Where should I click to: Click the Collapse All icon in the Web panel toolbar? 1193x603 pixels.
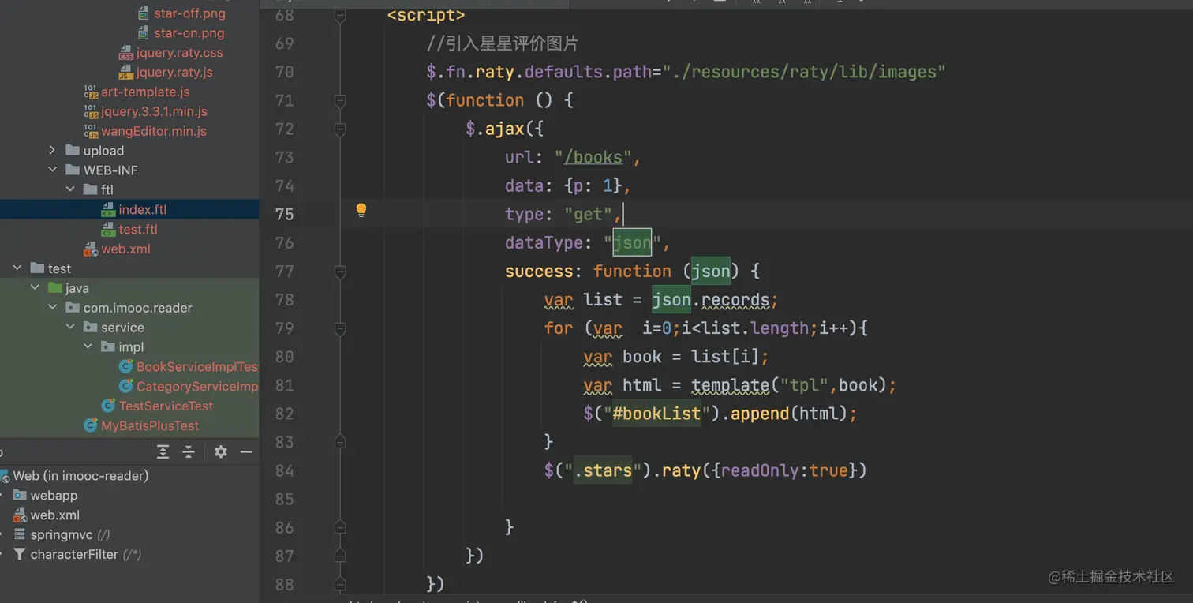(189, 451)
